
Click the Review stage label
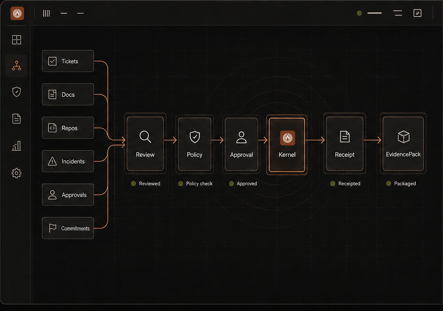(x=145, y=155)
